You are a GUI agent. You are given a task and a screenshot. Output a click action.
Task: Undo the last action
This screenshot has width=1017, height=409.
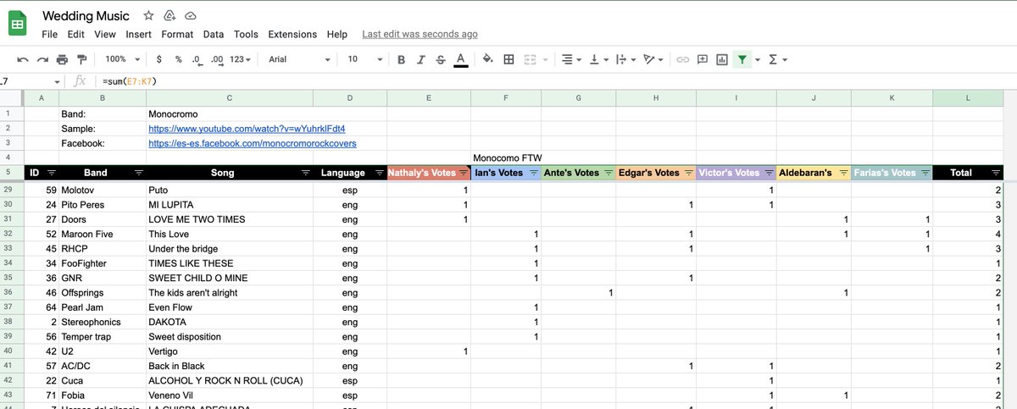pos(22,59)
